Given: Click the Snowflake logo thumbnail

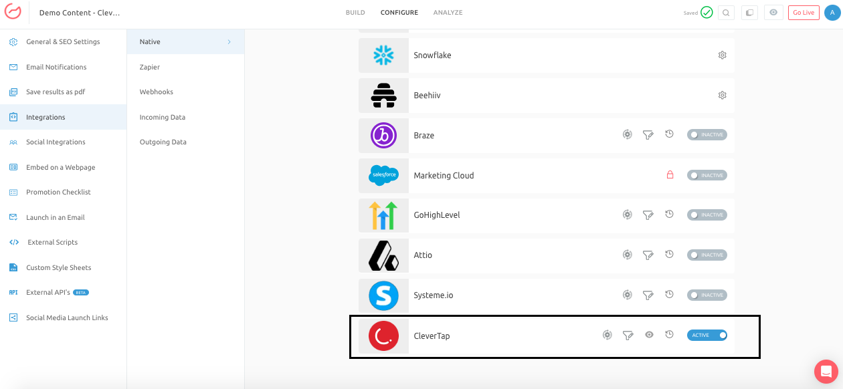Looking at the screenshot, I should click(x=383, y=55).
